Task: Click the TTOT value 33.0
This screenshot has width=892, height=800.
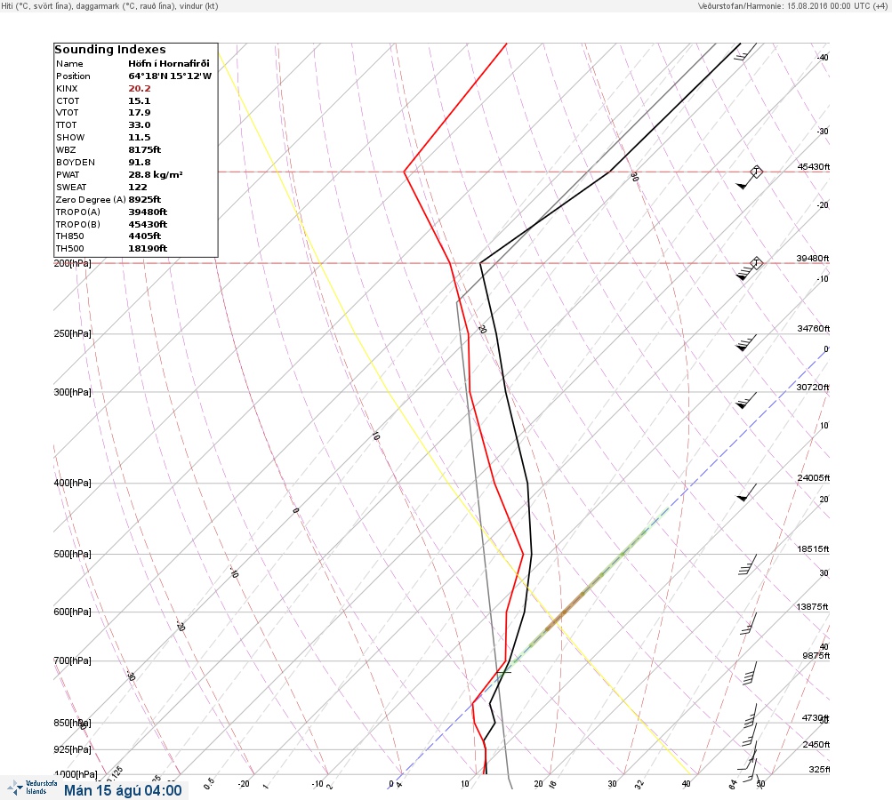Action: (140, 125)
